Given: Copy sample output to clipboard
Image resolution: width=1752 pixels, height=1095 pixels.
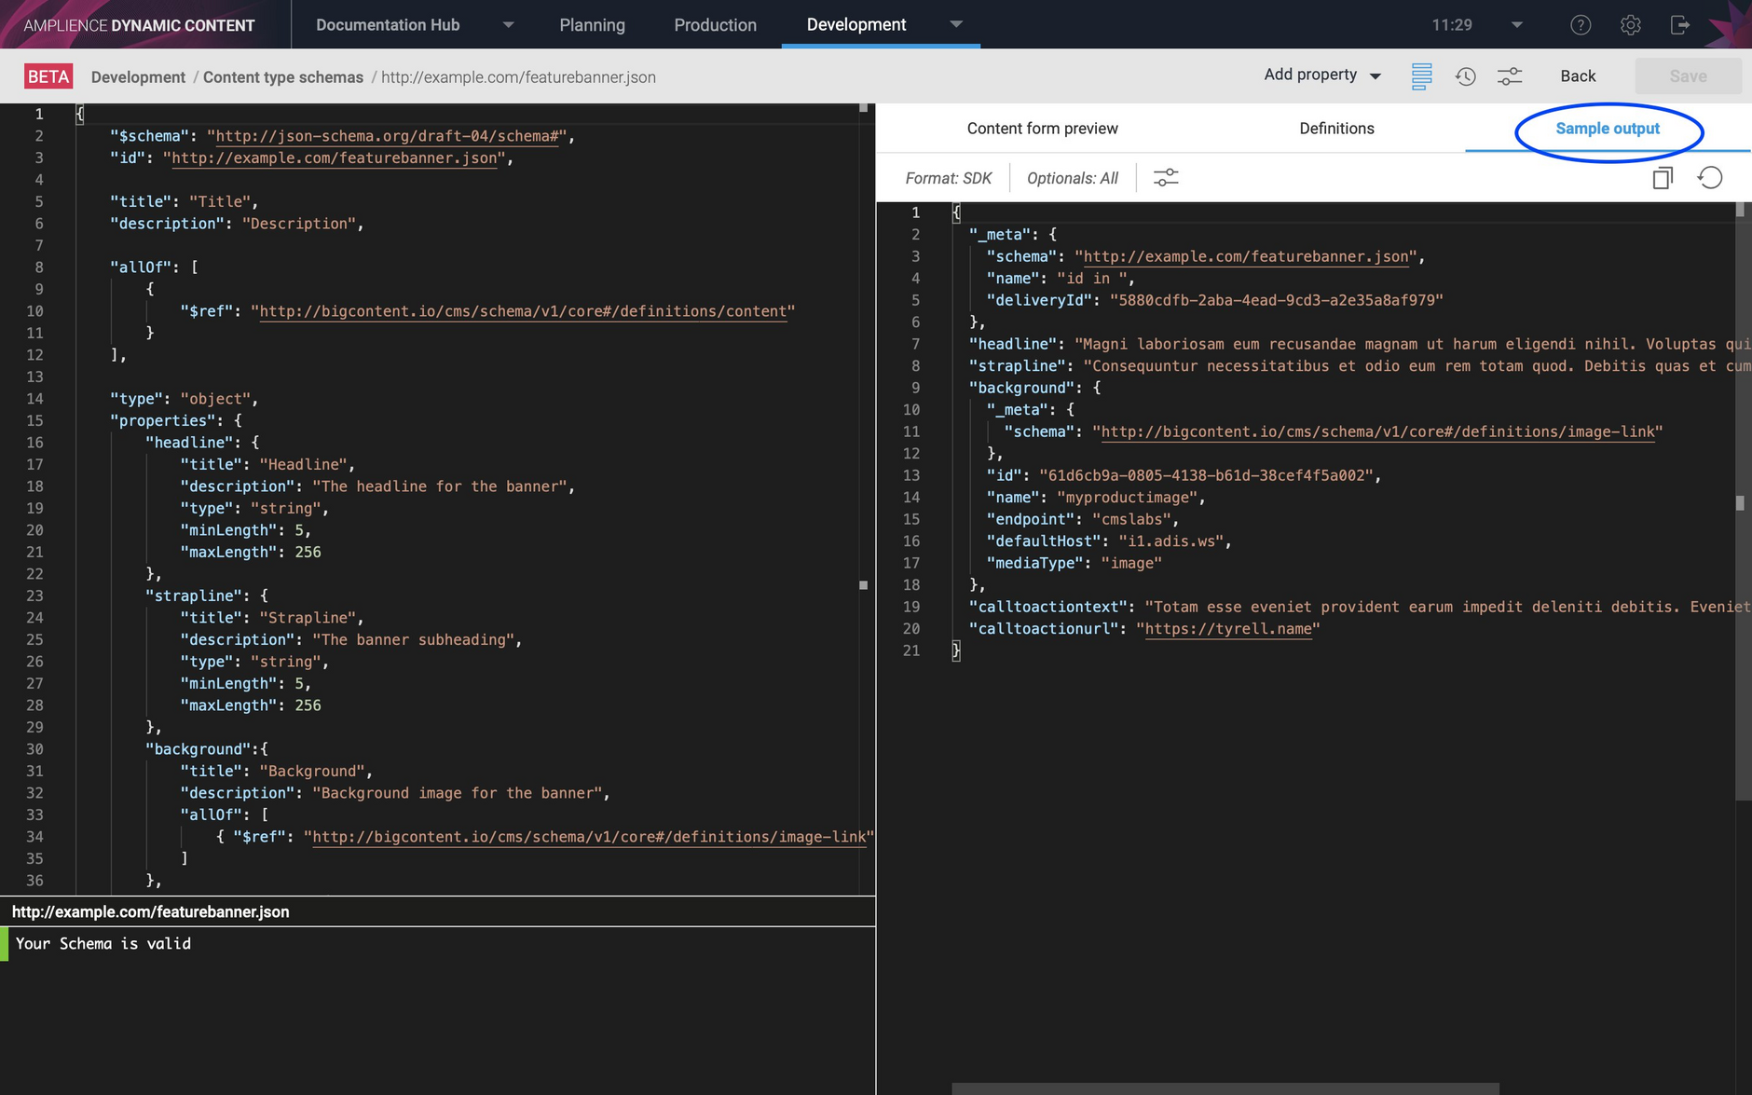Looking at the screenshot, I should point(1663,178).
